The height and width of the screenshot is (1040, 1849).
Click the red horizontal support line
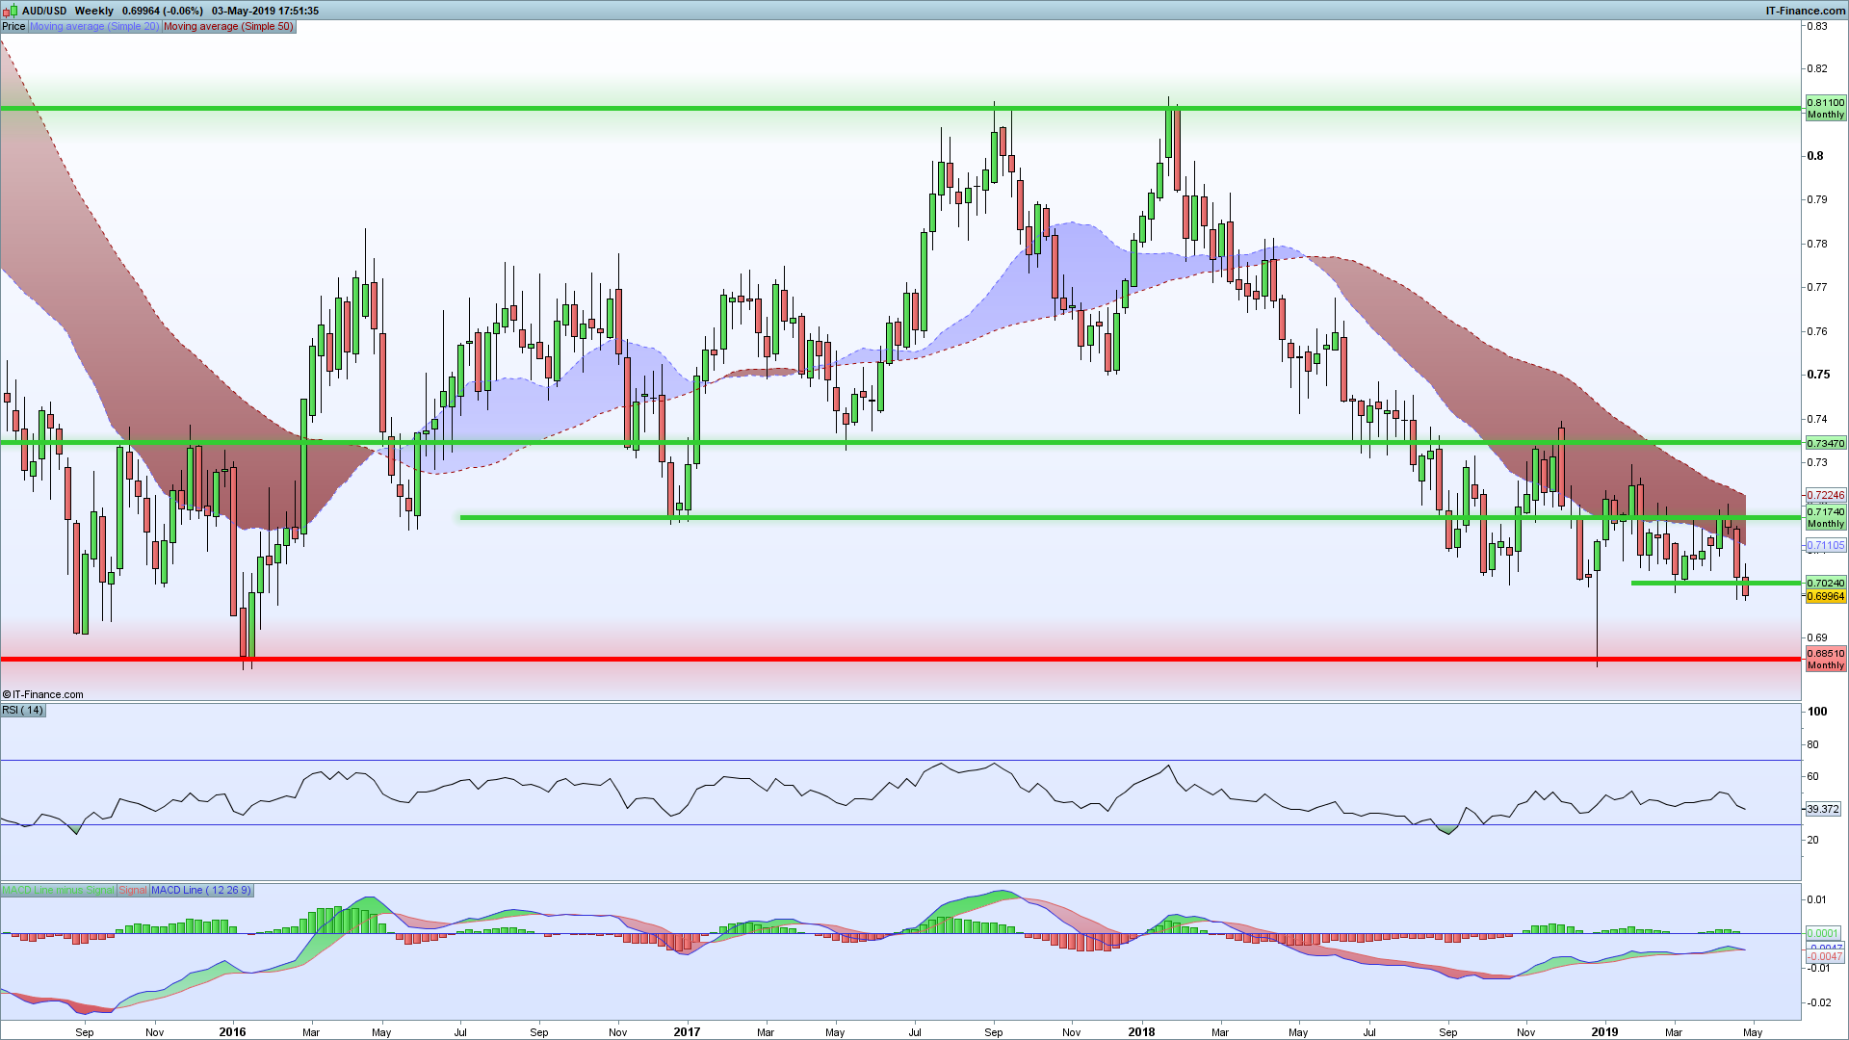click(867, 660)
